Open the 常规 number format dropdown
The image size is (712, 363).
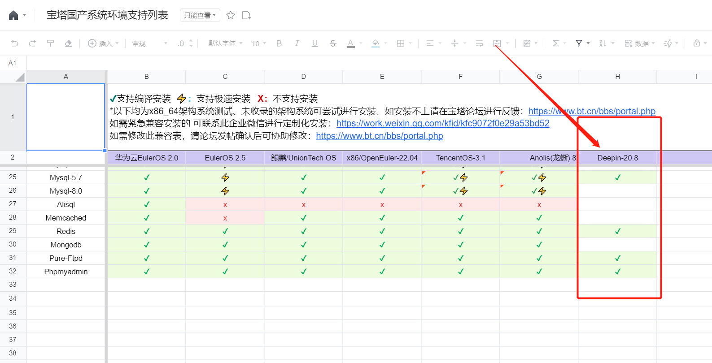[150, 43]
